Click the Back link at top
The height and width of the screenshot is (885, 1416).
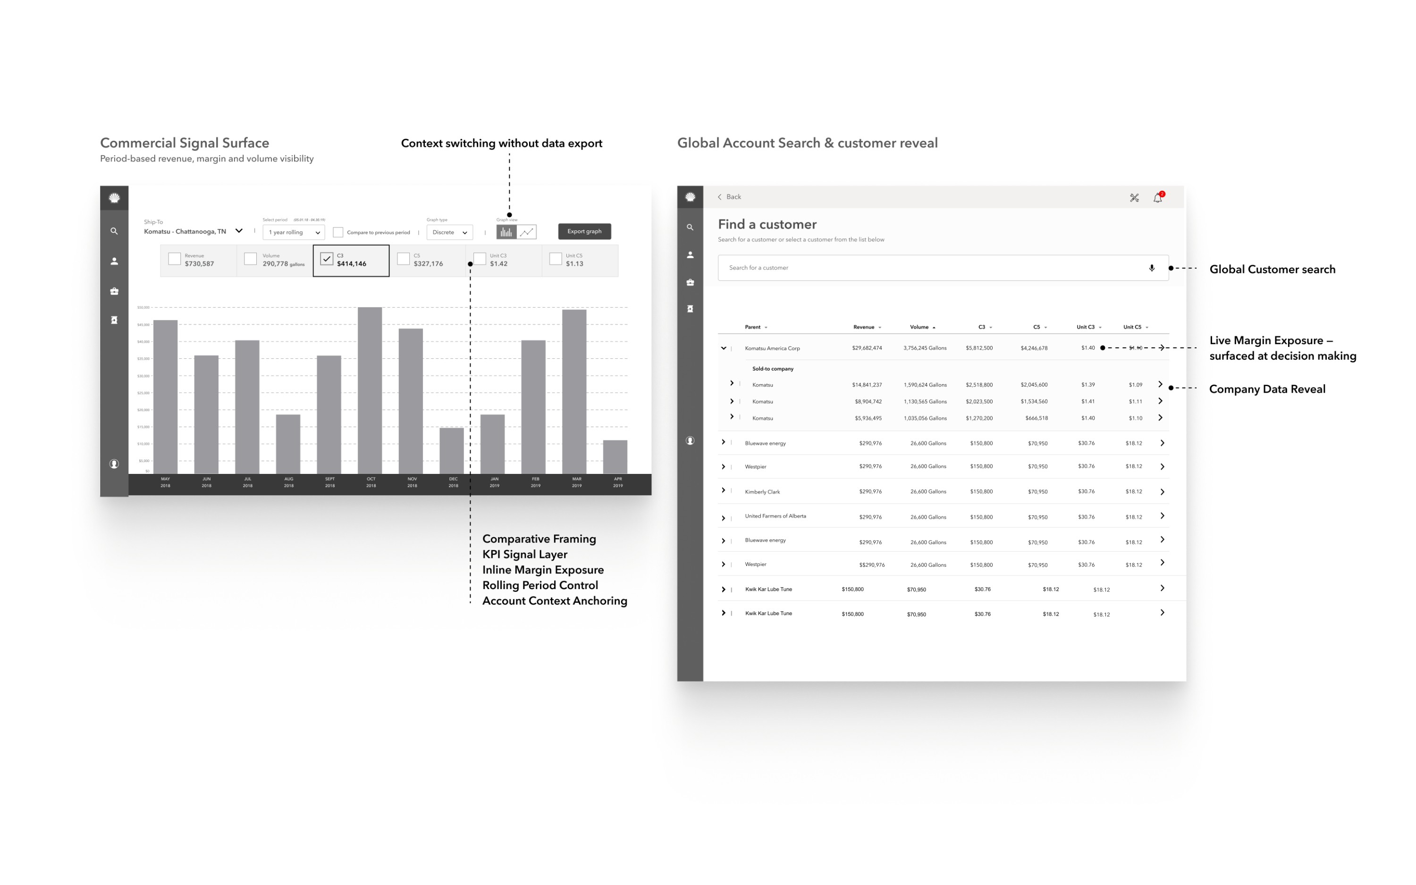[x=730, y=197]
